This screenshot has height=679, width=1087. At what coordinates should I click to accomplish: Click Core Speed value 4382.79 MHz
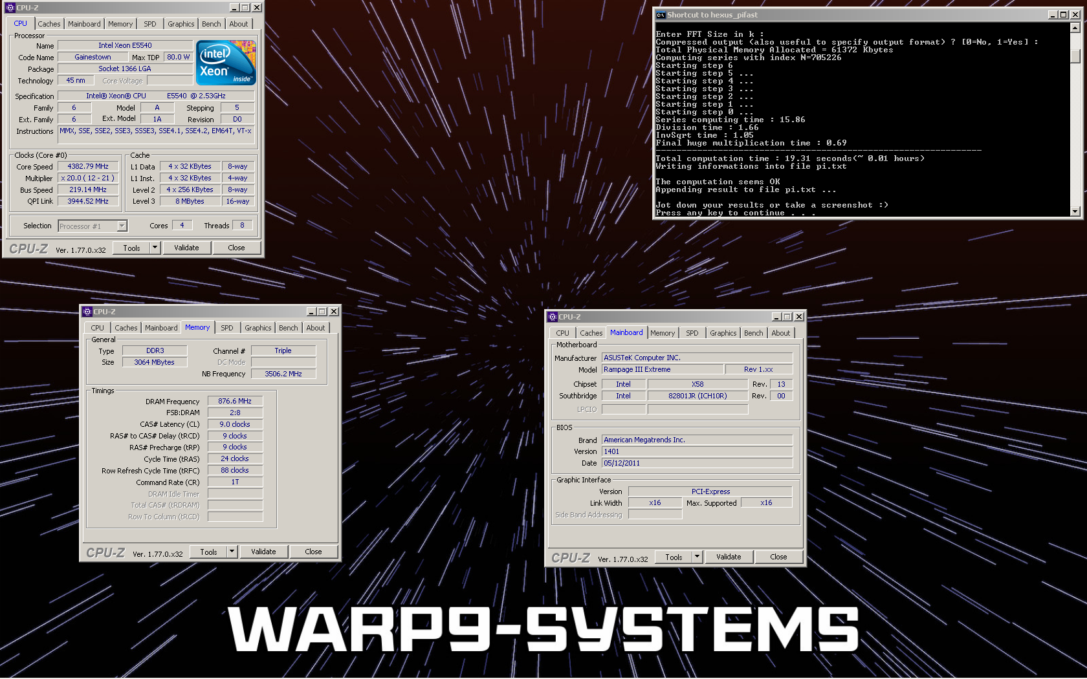coord(88,166)
